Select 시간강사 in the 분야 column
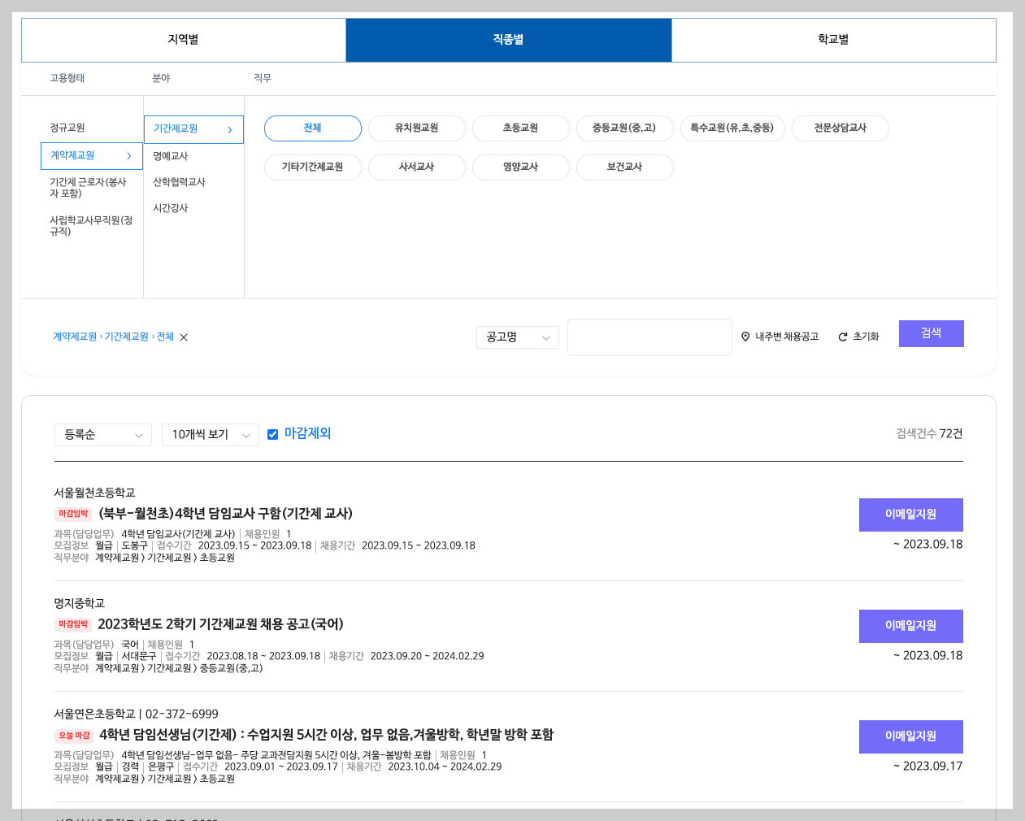 169,207
